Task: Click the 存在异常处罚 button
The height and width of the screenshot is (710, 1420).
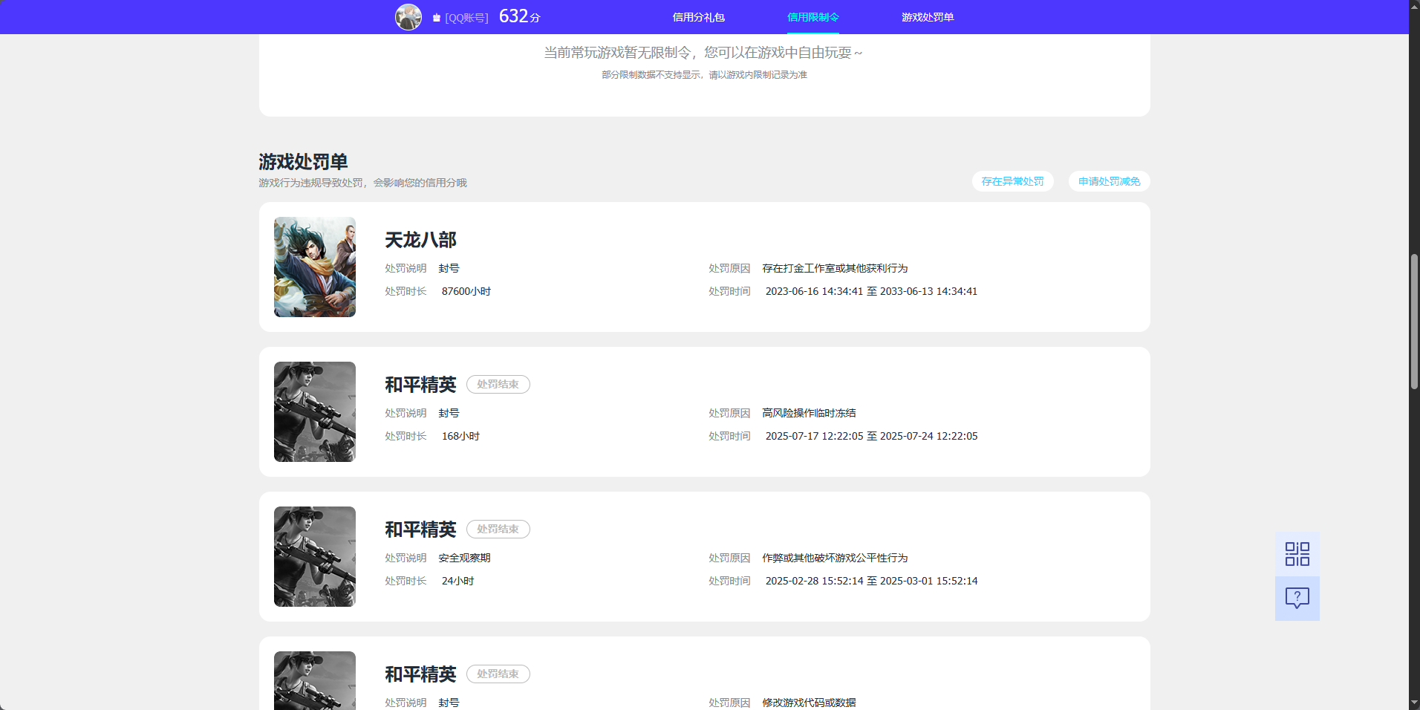Action: point(1012,181)
